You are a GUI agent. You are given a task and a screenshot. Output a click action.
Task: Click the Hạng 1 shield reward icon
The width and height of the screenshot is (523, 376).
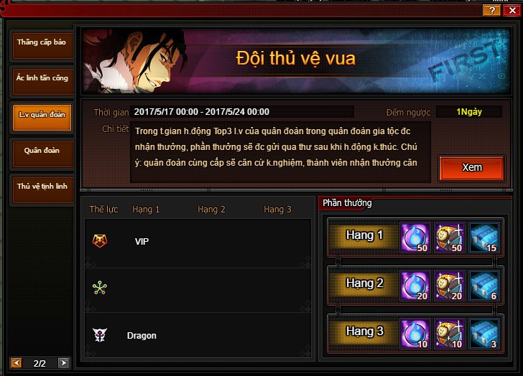(x=450, y=238)
